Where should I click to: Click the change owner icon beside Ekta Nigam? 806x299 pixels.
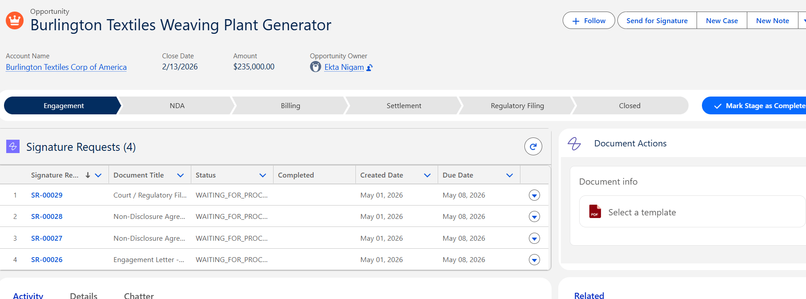(x=370, y=68)
